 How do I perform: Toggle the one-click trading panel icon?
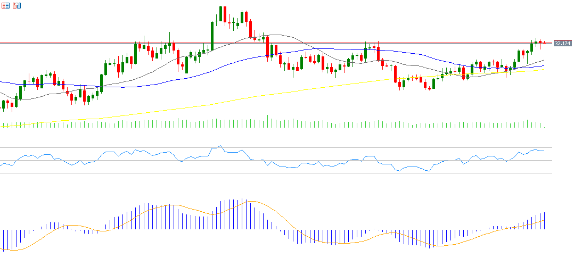17,5
